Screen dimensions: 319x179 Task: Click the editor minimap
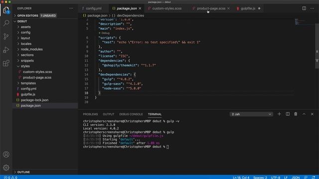305,22
